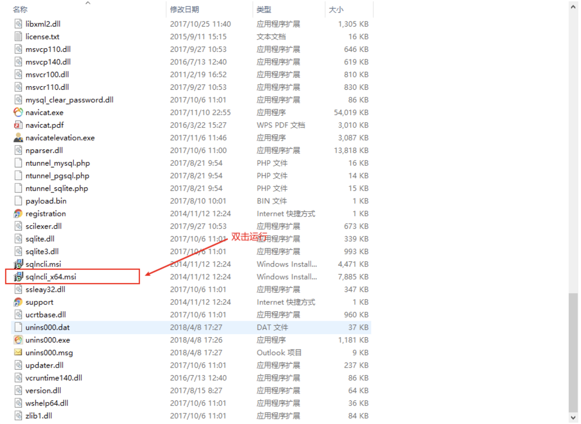
Task: Click the WPS PDF 文档 type cell
Action: coord(281,125)
